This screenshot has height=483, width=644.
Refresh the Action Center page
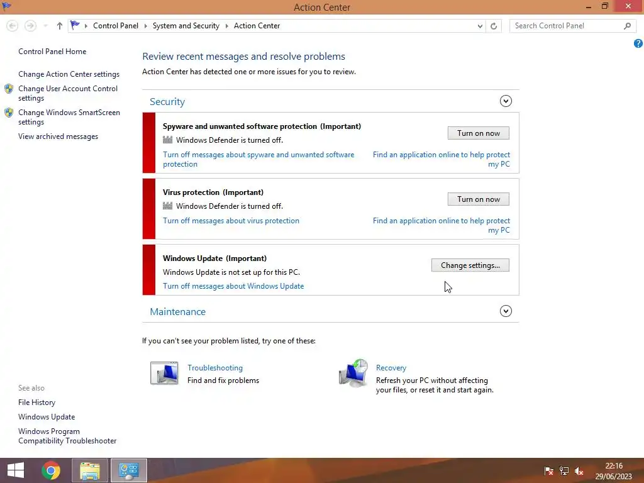pyautogui.click(x=494, y=26)
